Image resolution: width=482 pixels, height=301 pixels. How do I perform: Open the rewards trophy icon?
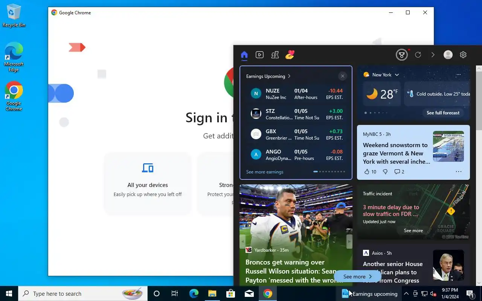402,55
